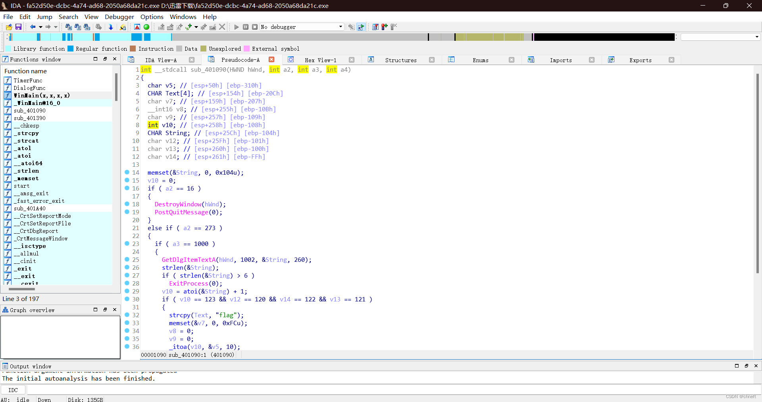Open the Jump menu

44,17
